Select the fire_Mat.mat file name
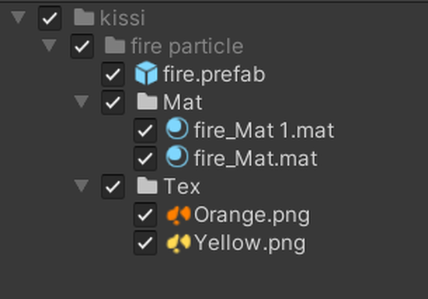The width and height of the screenshot is (428, 299). pos(255,158)
